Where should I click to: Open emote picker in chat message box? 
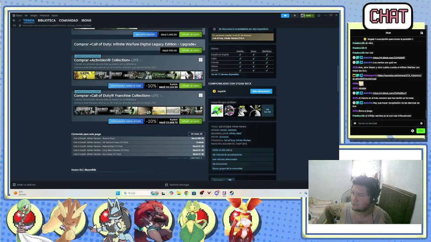[421, 123]
